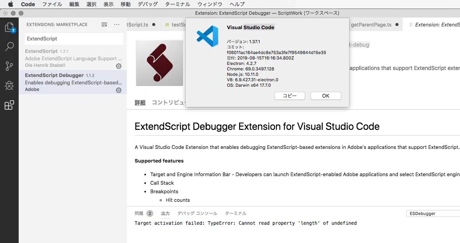460x243 pixels.
Task: Open the デバッグ menu
Action: tap(148, 4)
